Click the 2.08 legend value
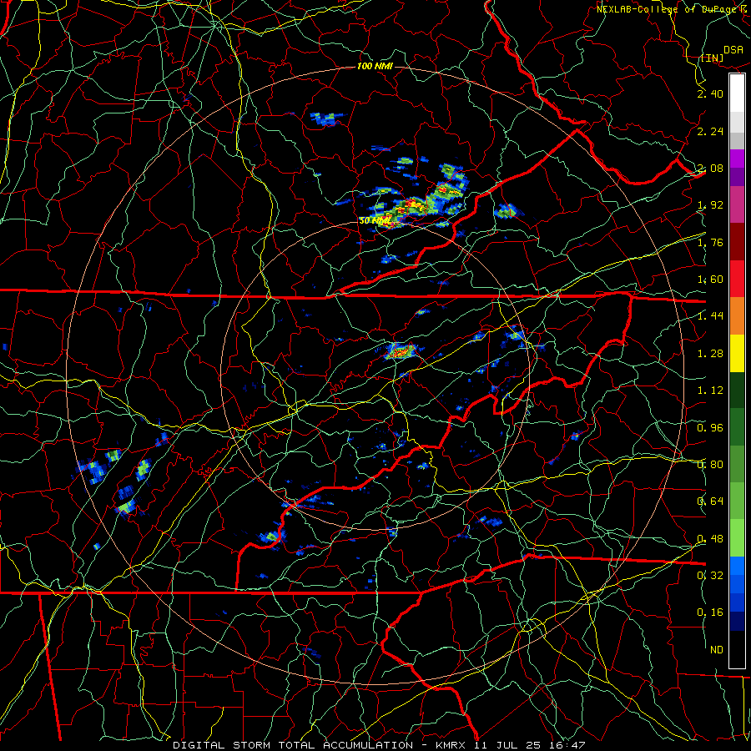Image resolution: width=751 pixels, height=751 pixels. [x=710, y=168]
